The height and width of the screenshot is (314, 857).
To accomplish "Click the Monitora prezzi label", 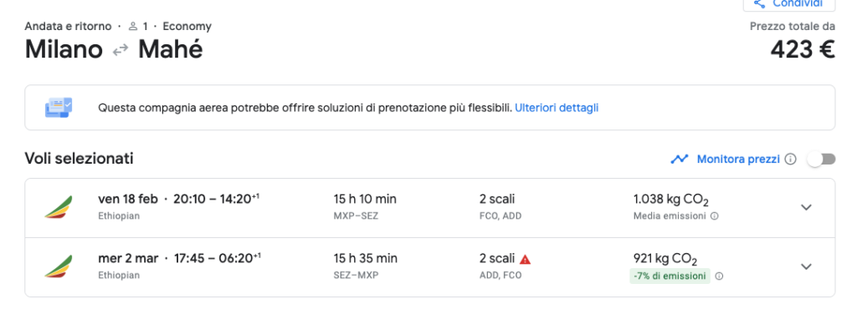I will coord(738,160).
